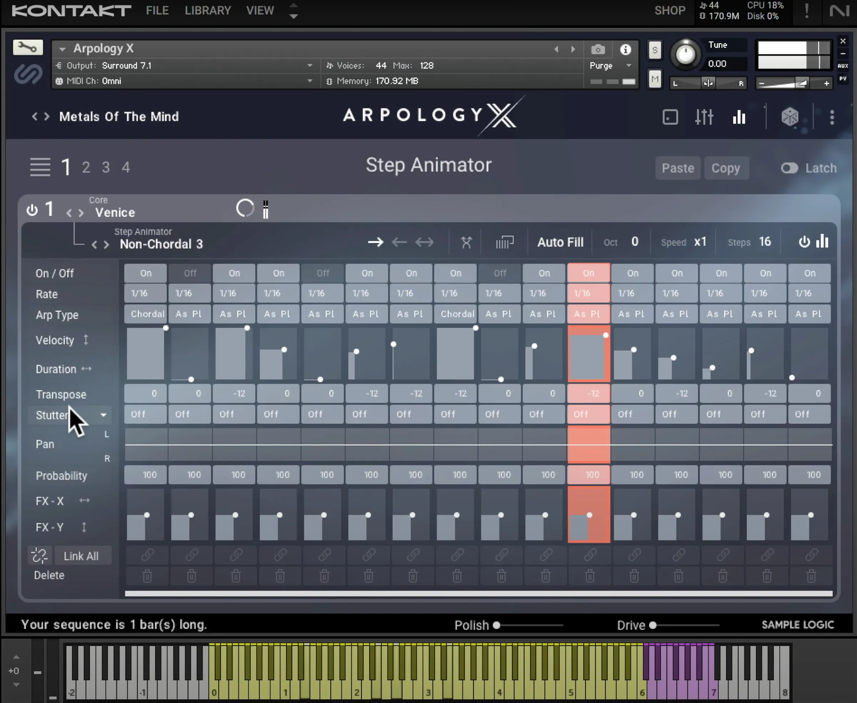Image resolution: width=857 pixels, height=703 pixels.
Task: Click the circular loading icon next to Venice
Action: pos(245,208)
